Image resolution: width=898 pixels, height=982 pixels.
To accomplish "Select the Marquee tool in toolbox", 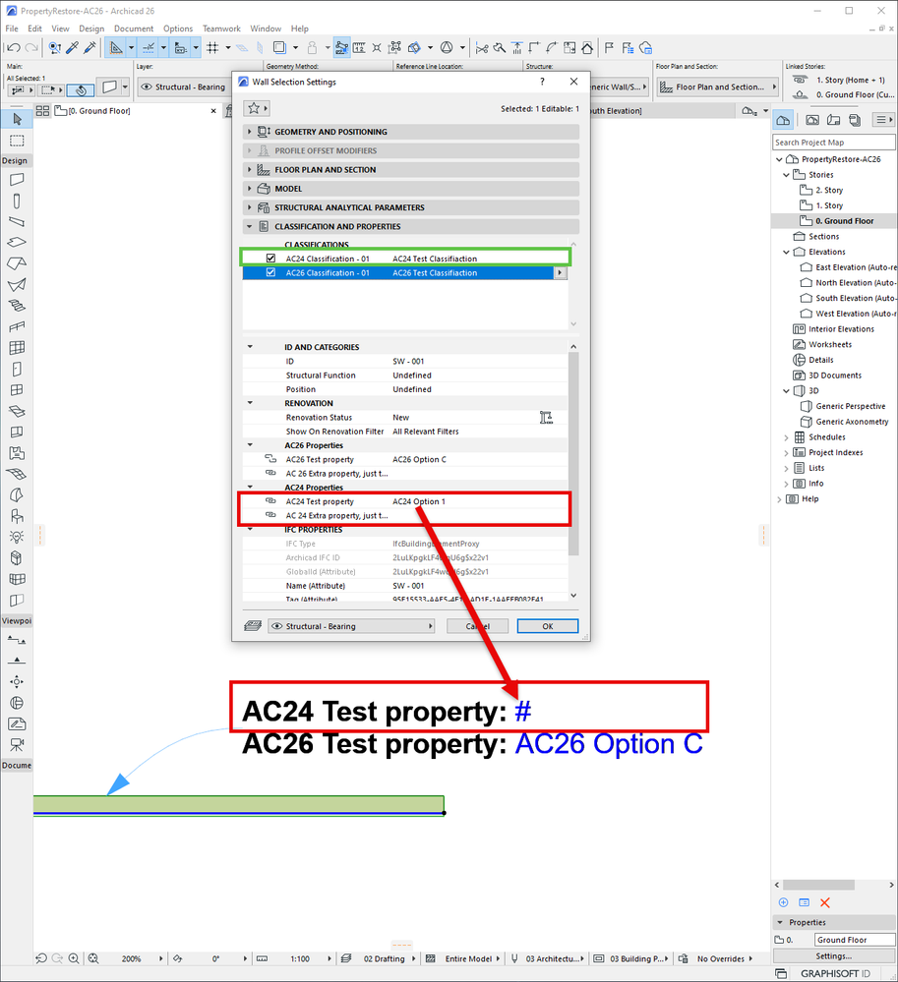I will (17, 141).
